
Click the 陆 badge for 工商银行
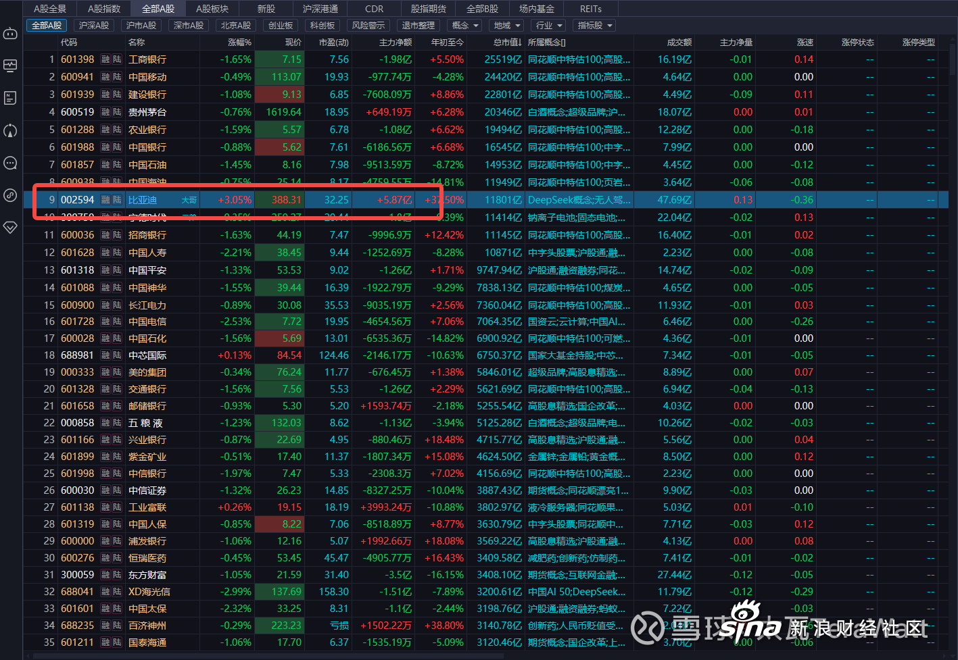[x=117, y=59]
